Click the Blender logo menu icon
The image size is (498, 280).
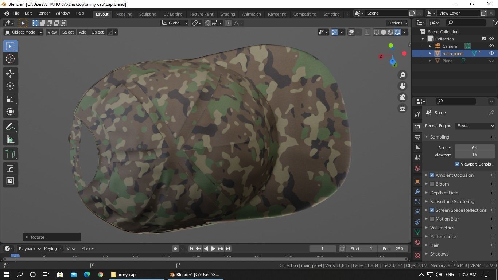pos(6,13)
